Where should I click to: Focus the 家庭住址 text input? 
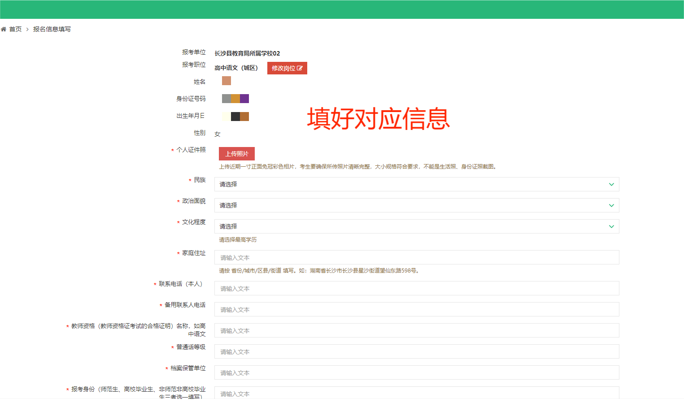click(x=417, y=257)
